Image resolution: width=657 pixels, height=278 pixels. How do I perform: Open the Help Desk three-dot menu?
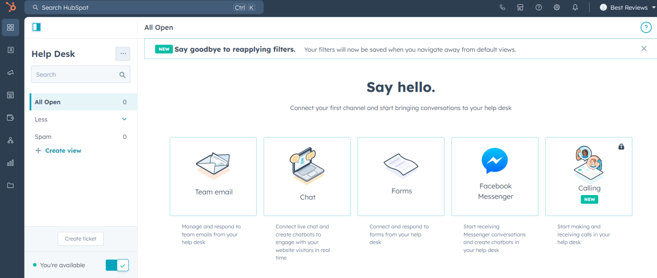point(123,54)
